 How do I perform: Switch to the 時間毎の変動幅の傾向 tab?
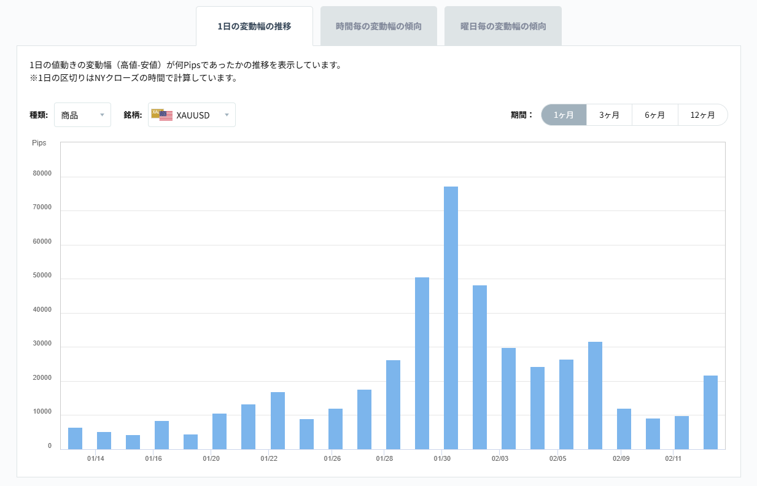[x=378, y=26]
